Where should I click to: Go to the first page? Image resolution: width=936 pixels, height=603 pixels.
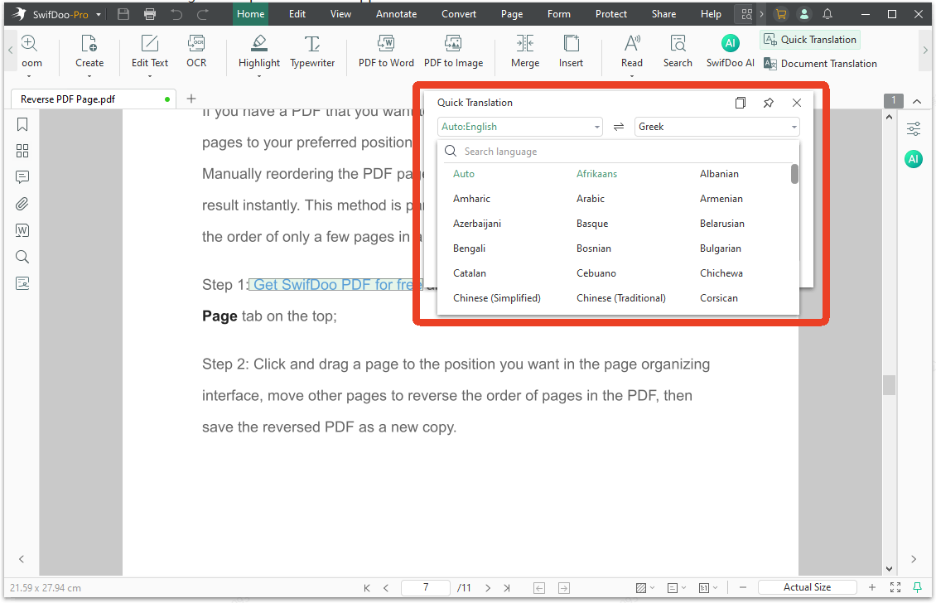click(366, 588)
